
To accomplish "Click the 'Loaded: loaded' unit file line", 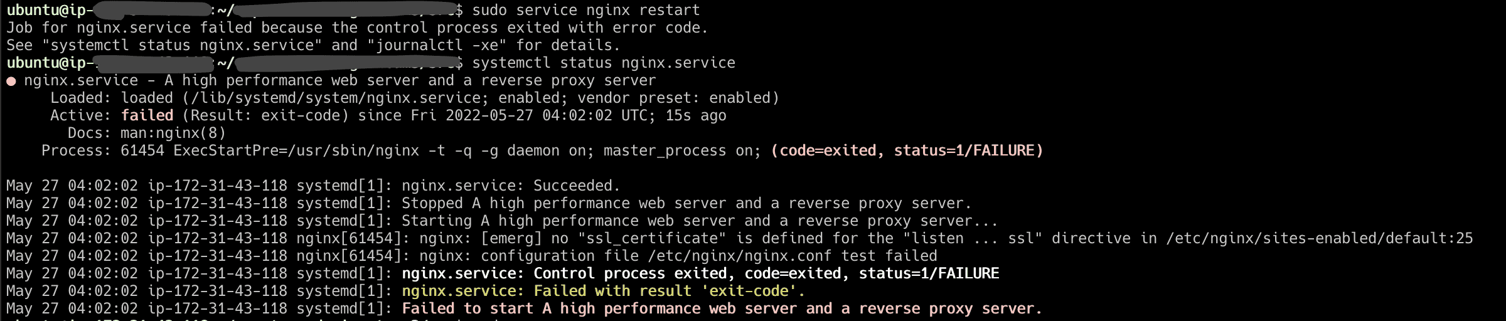I will (x=414, y=98).
